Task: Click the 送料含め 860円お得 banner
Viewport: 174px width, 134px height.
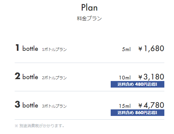Action: coord(138,113)
